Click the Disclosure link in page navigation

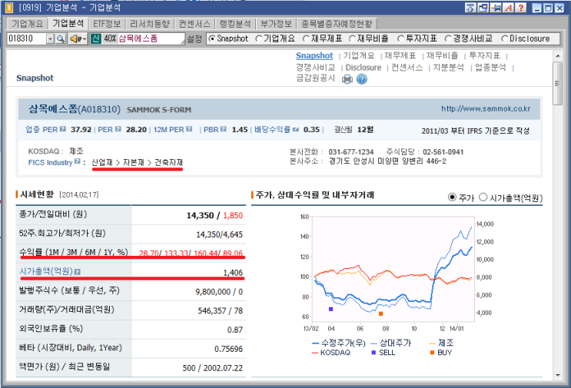point(363,68)
